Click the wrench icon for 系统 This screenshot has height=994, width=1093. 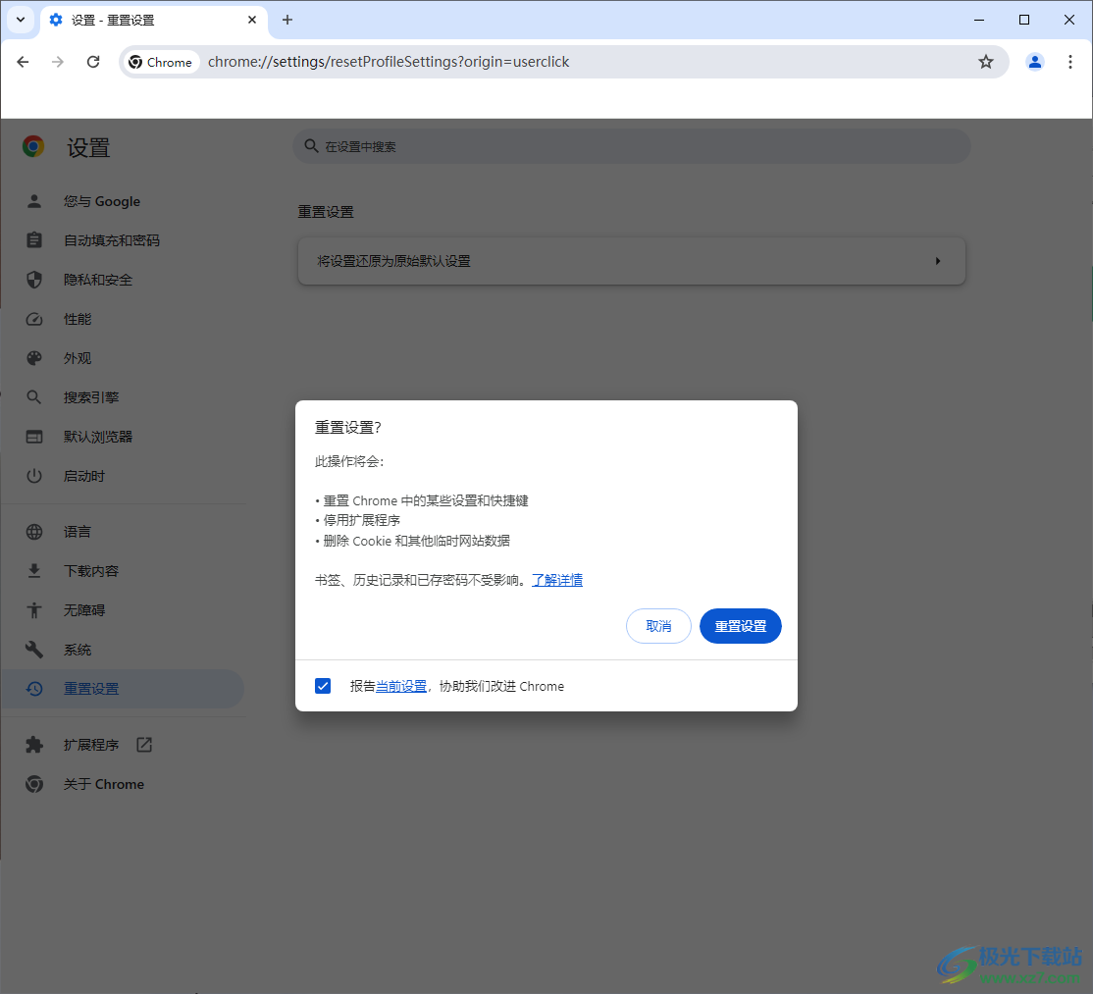tap(34, 650)
